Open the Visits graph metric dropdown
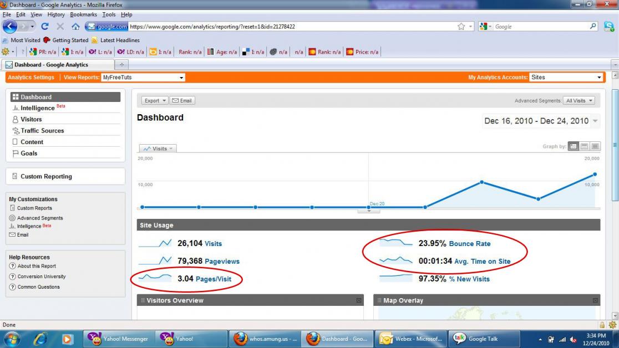 tap(158, 149)
